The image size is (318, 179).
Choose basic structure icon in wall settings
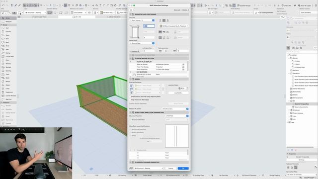click(x=160, y=20)
